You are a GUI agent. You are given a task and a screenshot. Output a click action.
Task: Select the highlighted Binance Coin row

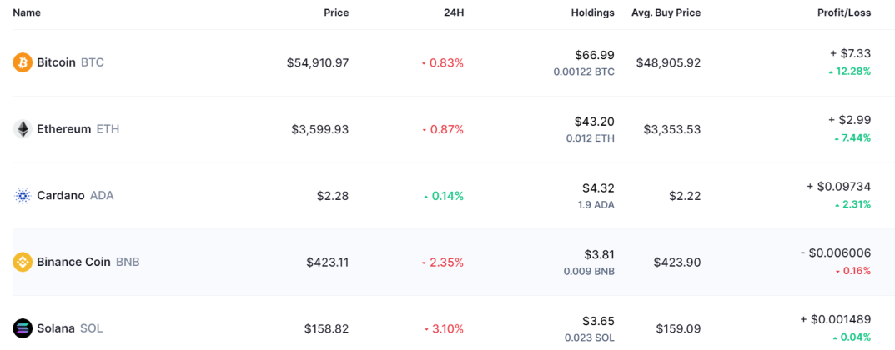pos(447,262)
